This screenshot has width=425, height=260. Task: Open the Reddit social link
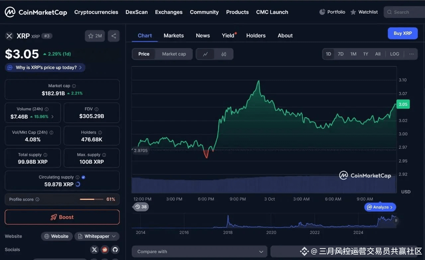pos(105,250)
